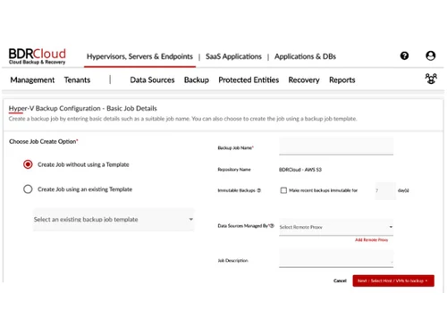Image resolution: width=447 pixels, height=335 pixels.
Task: Click the Cancel button
Action: point(340,281)
